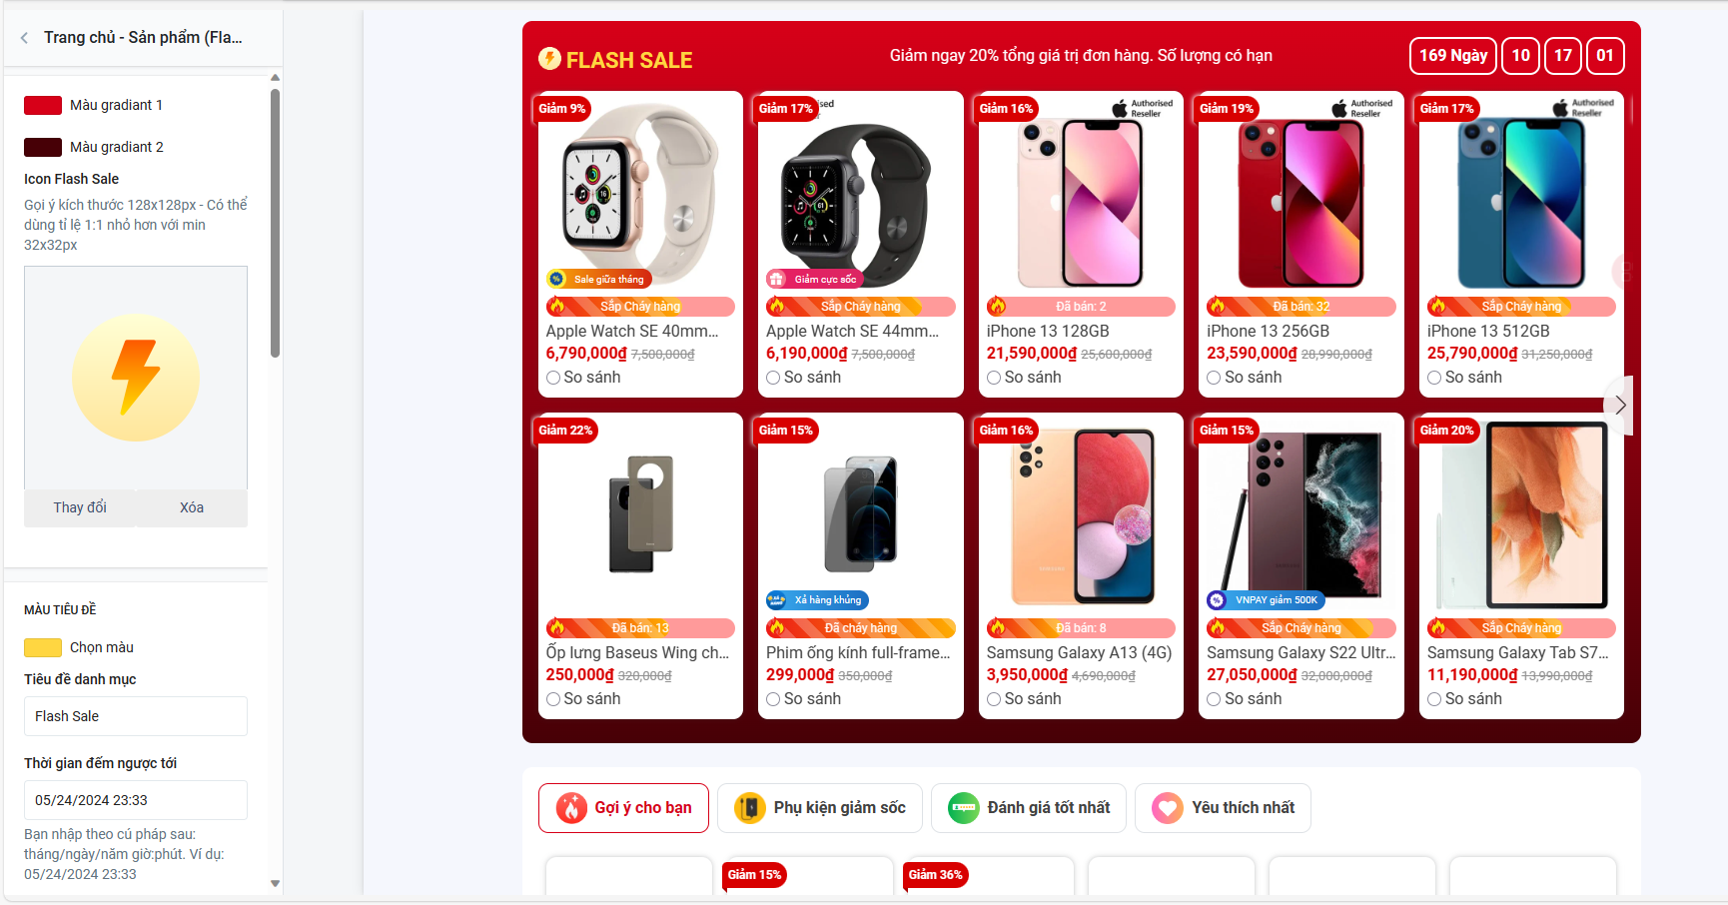Click the lightning bolt Flash Sale icon preview
The width and height of the screenshot is (1728, 905).
coord(136,378)
